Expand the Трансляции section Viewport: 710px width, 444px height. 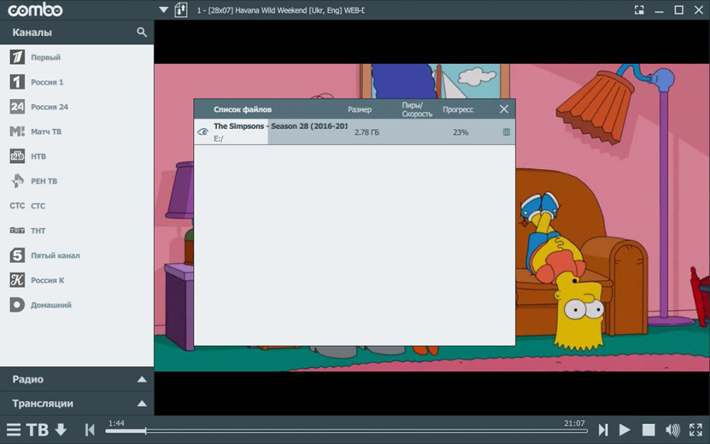[x=77, y=404]
